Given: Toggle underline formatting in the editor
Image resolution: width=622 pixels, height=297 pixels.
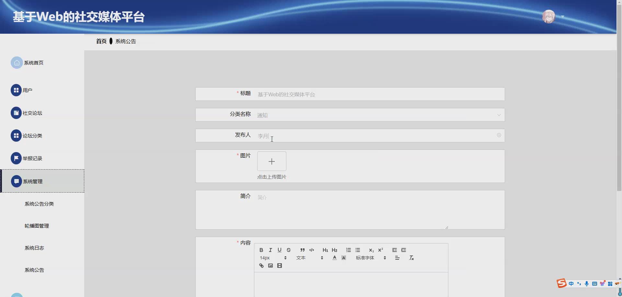Looking at the screenshot, I should point(279,250).
